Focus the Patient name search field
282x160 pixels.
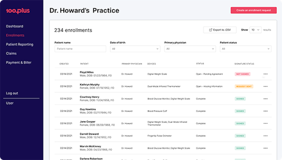[80, 49]
